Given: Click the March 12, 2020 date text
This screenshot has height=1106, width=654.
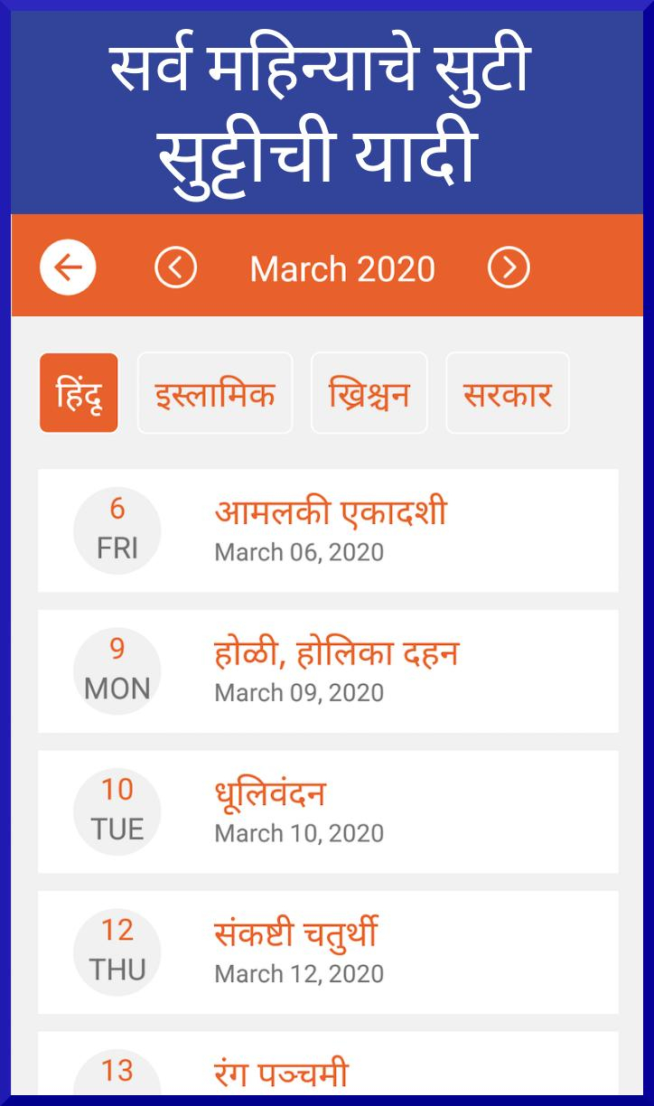Looking at the screenshot, I should click(x=299, y=974).
